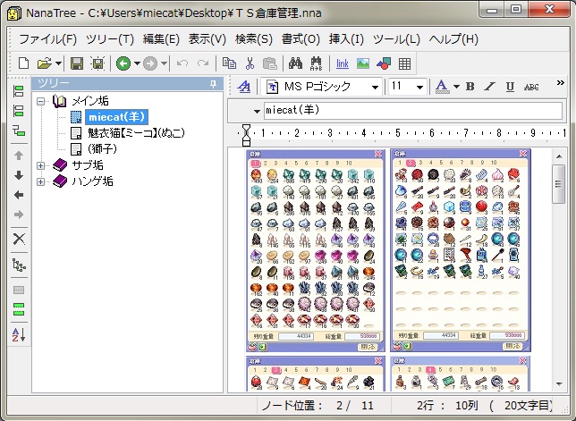Click the add-child-node icon in sidebar
This screenshot has height=421, width=576.
19,131
